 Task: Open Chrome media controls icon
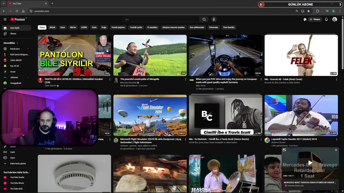point(327,11)
